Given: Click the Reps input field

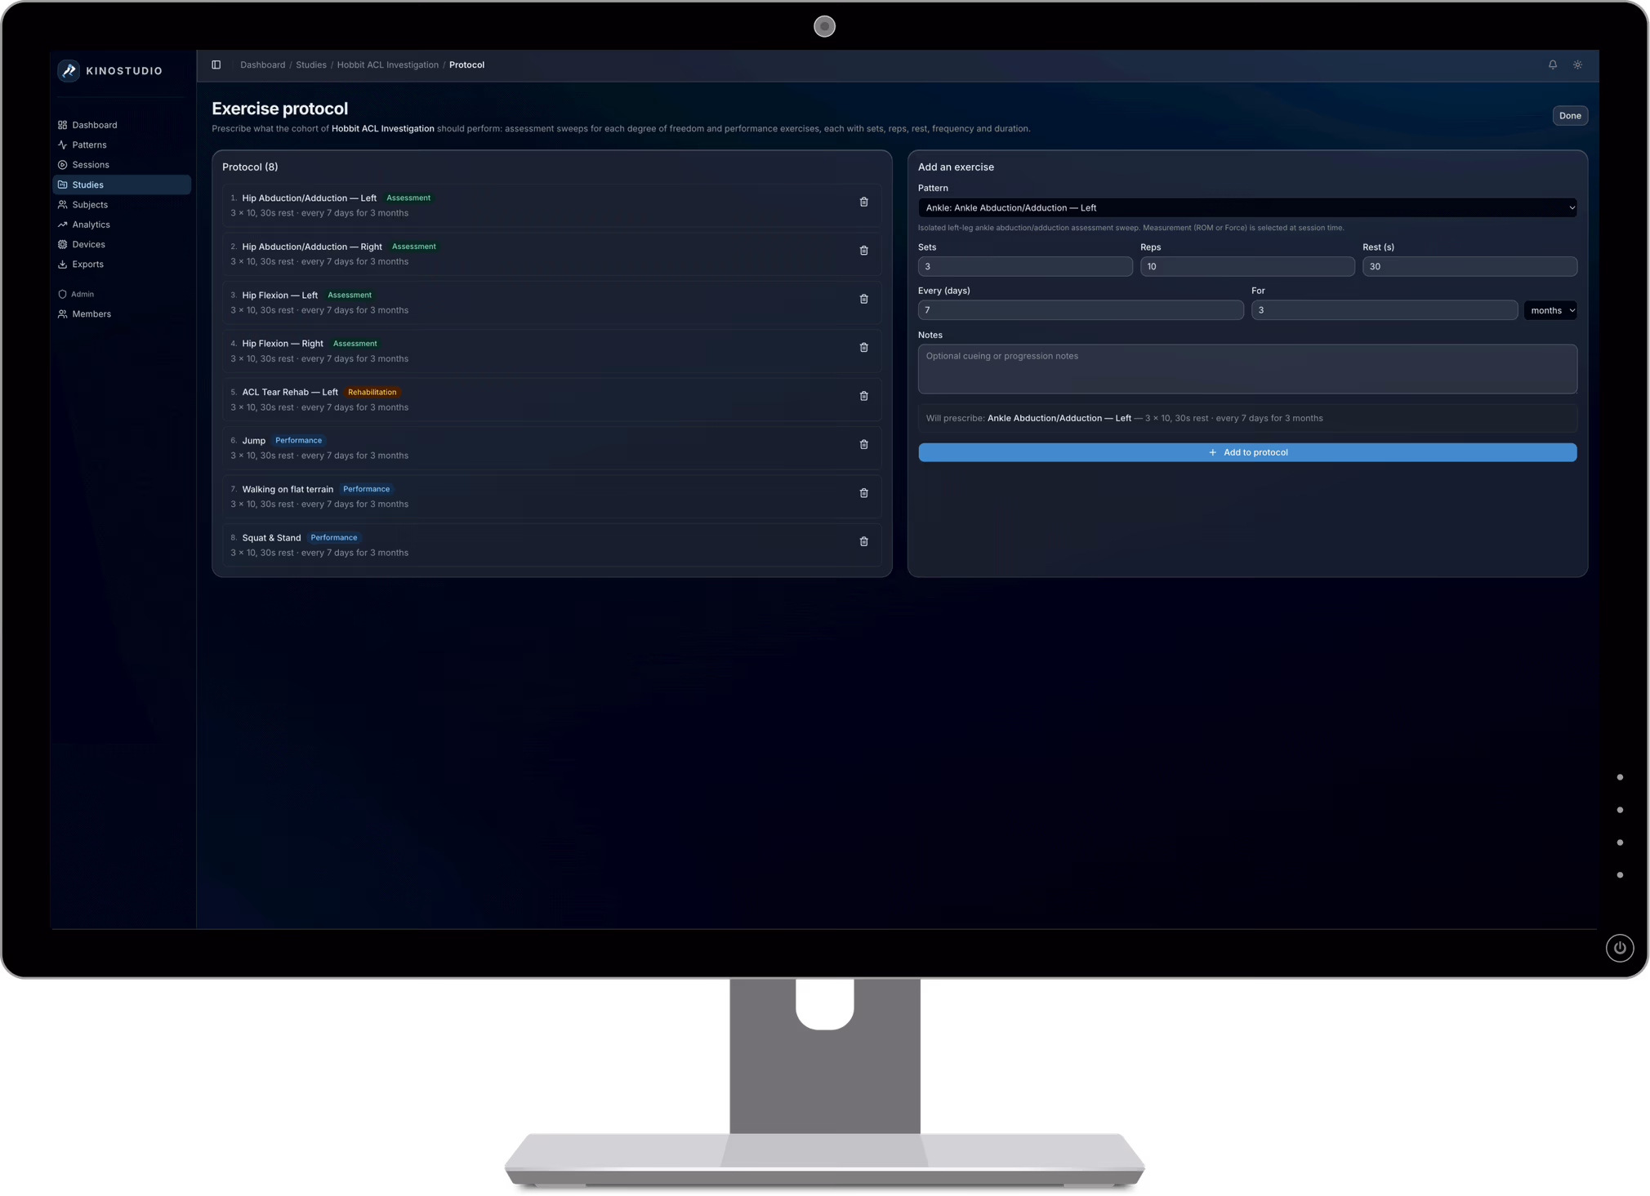Looking at the screenshot, I should pyautogui.click(x=1247, y=266).
